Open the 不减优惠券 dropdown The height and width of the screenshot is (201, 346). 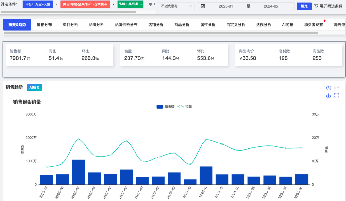tap(176, 6)
